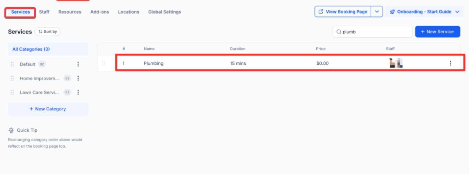Open the Global Settings tab
Viewport: 469px width, 174px height.
[x=164, y=12]
